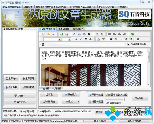Viewport: 154px width, 124px height.
Task: Click the furniture image in article
Action: tap(91, 75)
